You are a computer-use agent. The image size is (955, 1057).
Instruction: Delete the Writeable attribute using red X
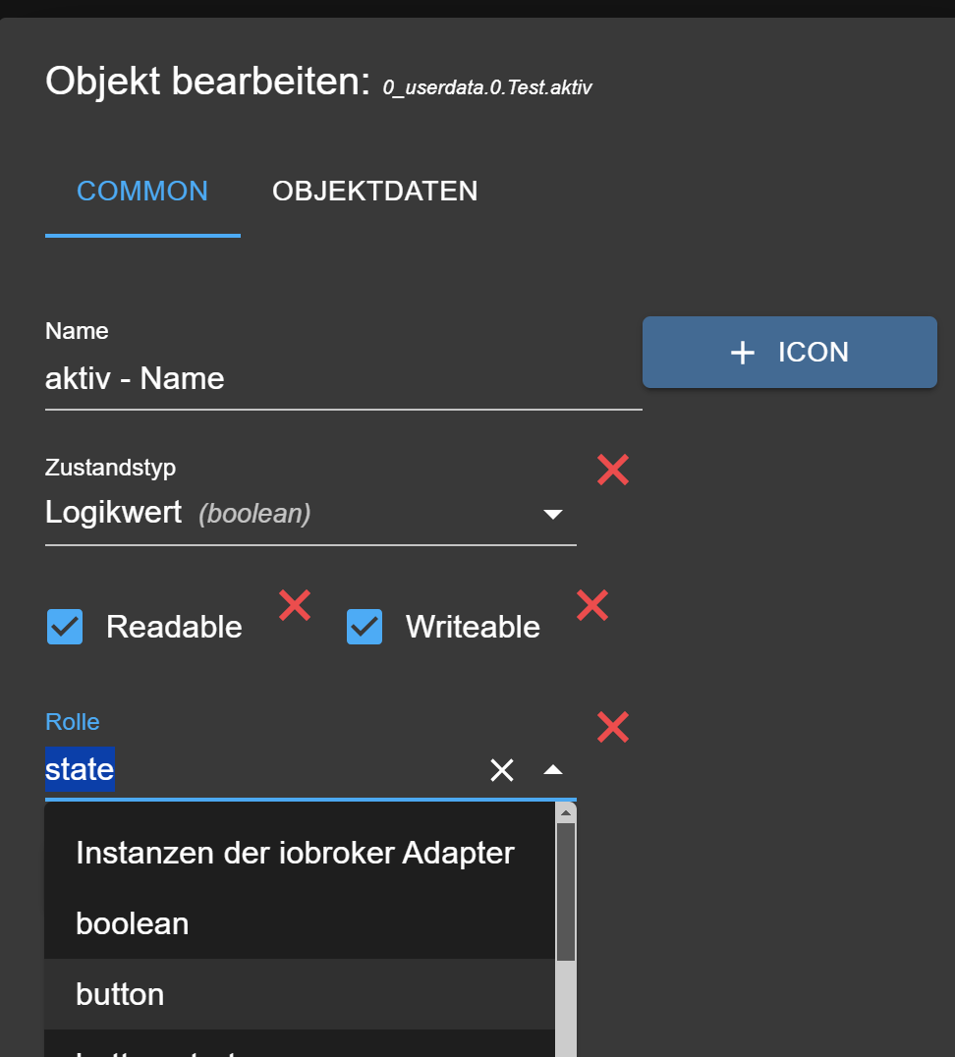[592, 605]
